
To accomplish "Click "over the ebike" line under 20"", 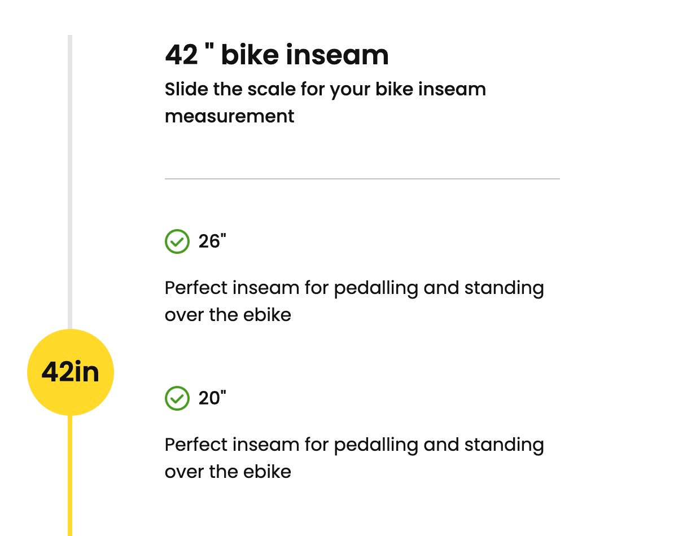I will pyautogui.click(x=227, y=472).
